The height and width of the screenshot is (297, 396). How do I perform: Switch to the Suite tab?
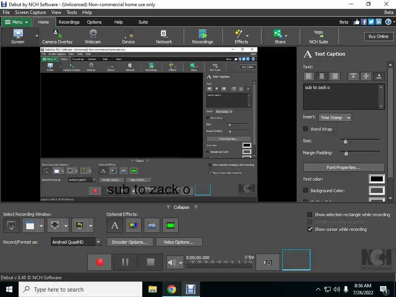[143, 22]
